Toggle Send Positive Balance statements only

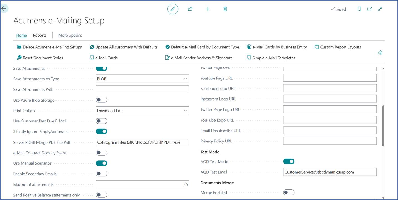(x=101, y=195)
